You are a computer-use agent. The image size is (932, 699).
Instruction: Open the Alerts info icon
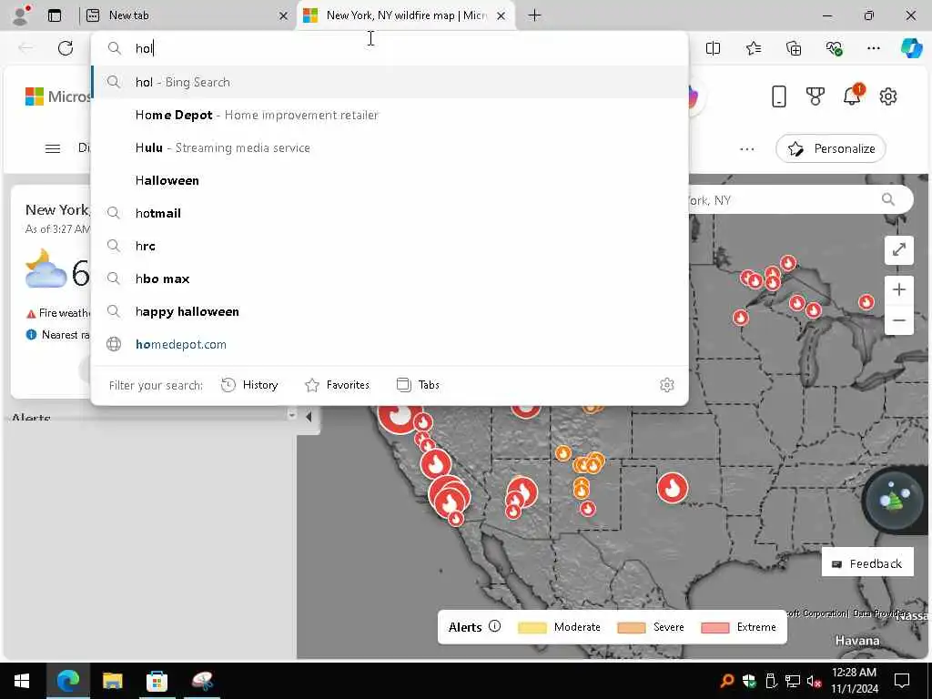click(494, 626)
